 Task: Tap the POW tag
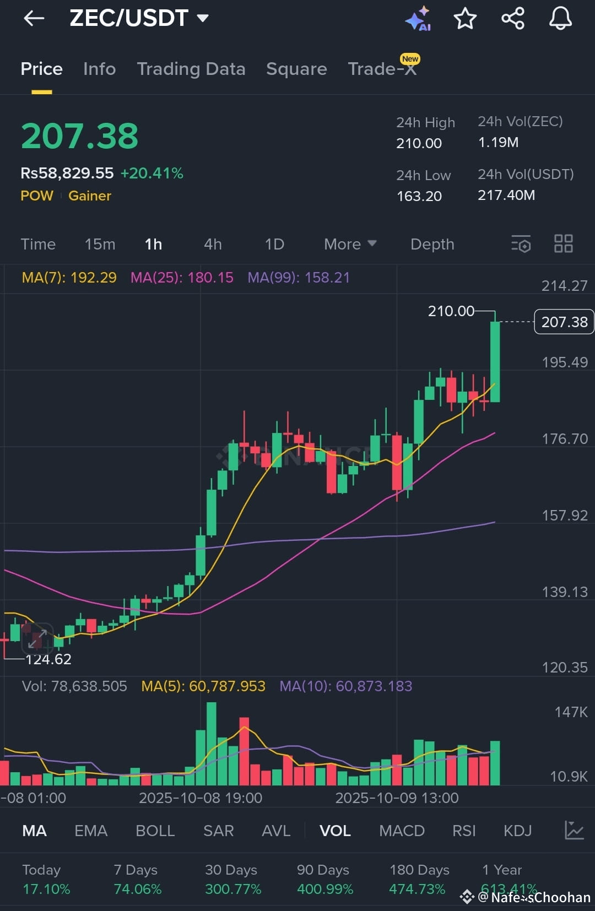click(37, 196)
